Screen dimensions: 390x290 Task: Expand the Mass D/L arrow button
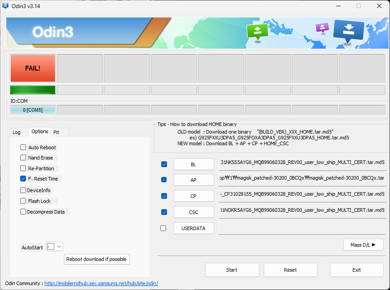tap(364, 245)
